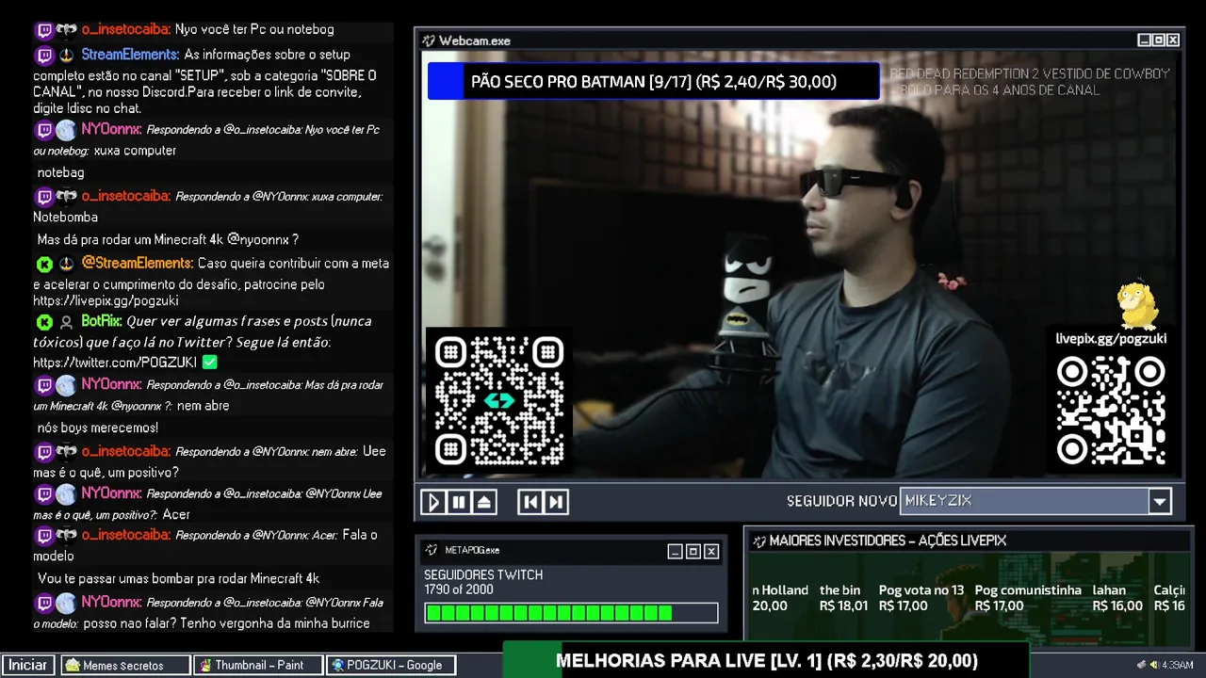Click the Pão Seco Pro Batman goal bar
This screenshot has width=1206, height=678.
tap(653, 81)
